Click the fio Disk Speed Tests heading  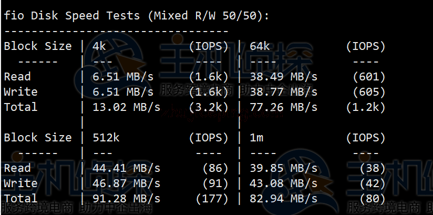[137, 15]
